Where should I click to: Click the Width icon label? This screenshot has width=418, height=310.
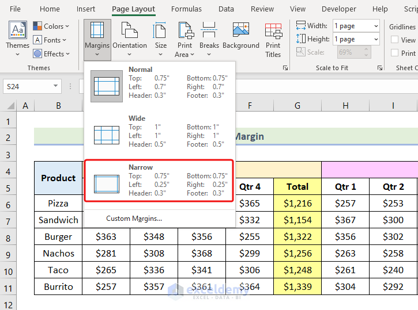point(312,26)
